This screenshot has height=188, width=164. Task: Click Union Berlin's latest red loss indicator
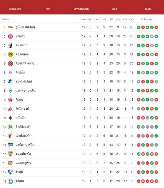pos(156,27)
